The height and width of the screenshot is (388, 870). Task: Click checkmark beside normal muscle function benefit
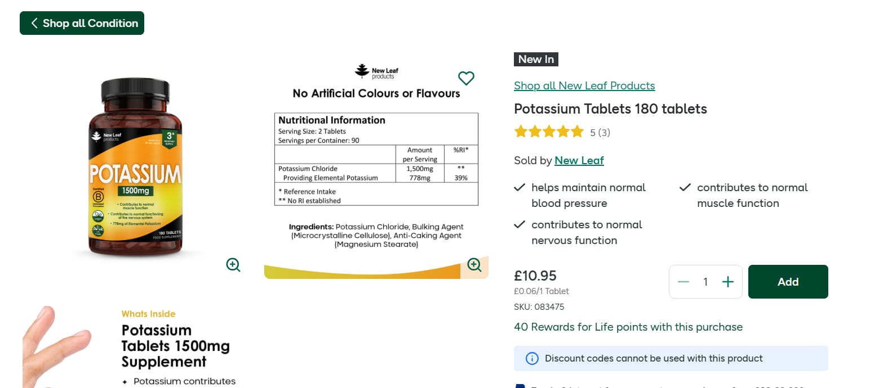(x=685, y=188)
